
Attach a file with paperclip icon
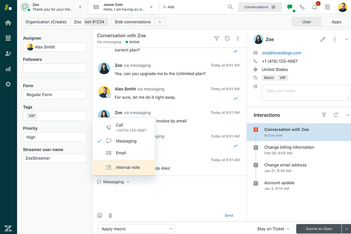click(110, 215)
